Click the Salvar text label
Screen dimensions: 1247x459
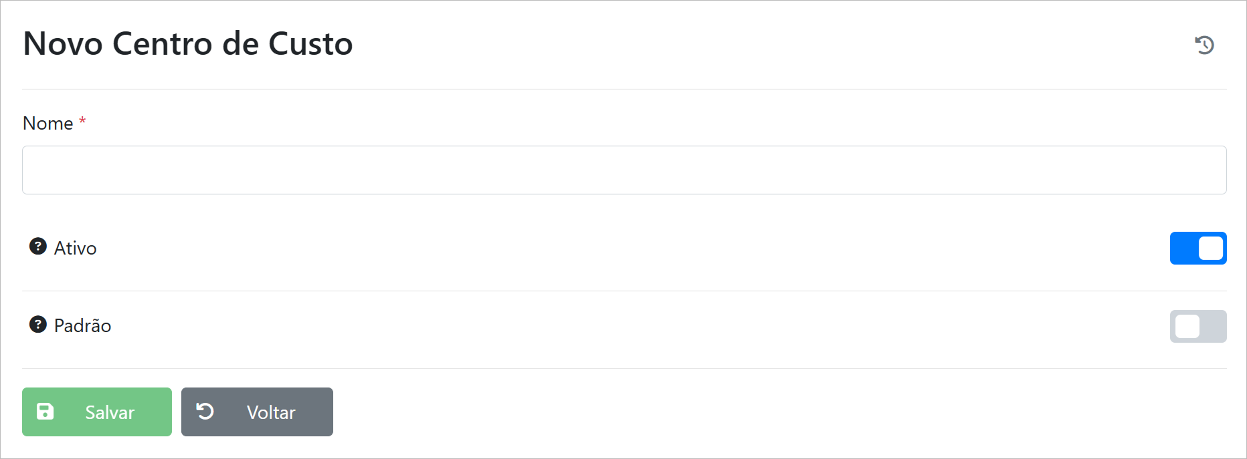[110, 413]
